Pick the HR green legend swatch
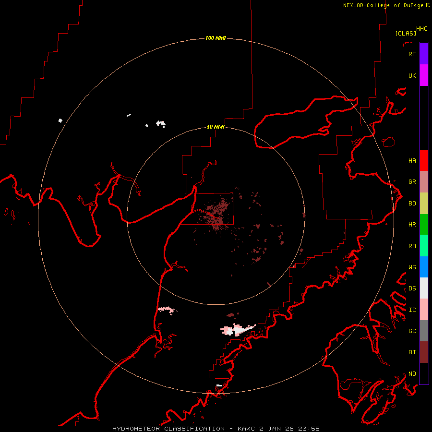The width and height of the screenshot is (432, 432). (x=424, y=224)
